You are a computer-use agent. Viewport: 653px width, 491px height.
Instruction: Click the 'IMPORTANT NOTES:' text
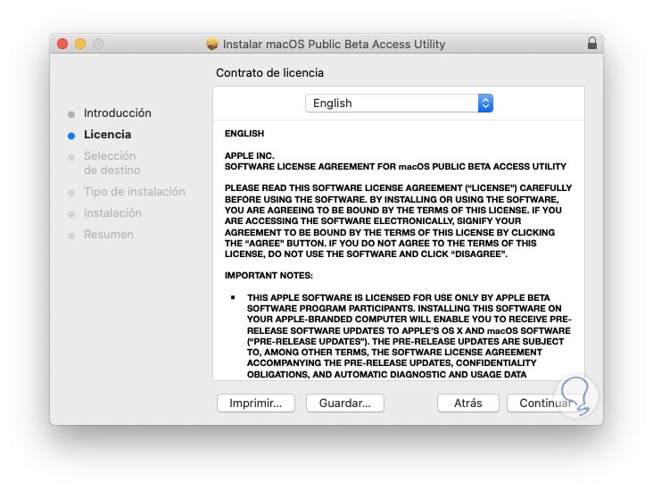269,276
